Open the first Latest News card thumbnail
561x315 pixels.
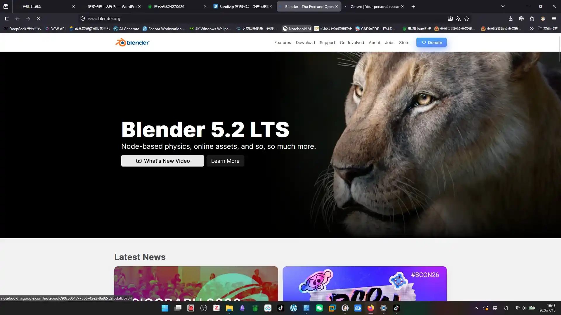(x=196, y=283)
